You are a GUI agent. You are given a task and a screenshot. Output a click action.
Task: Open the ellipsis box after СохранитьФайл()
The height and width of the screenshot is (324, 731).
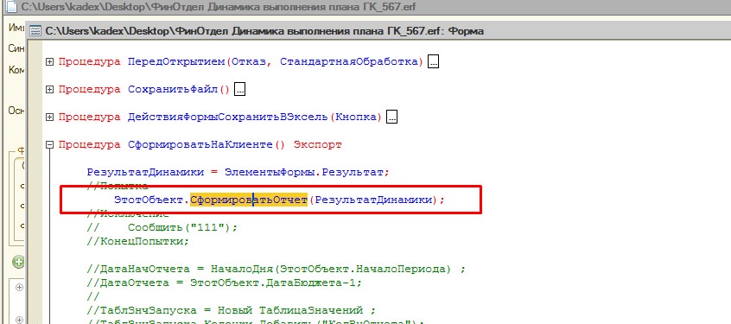coord(239,90)
